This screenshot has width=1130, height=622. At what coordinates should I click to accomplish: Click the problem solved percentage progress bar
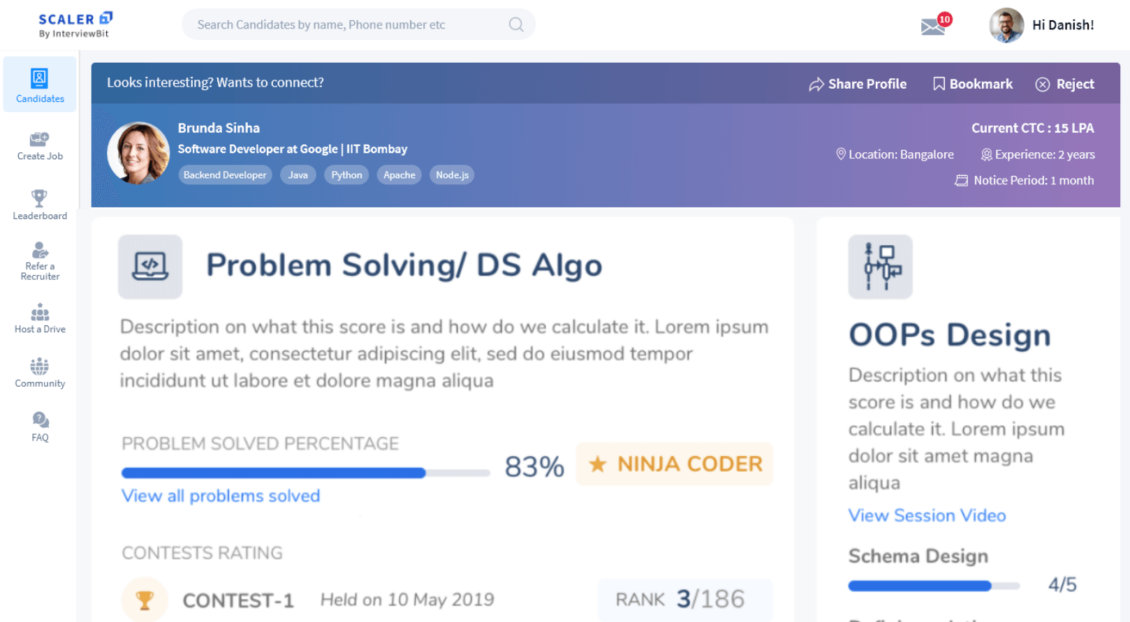coord(305,473)
